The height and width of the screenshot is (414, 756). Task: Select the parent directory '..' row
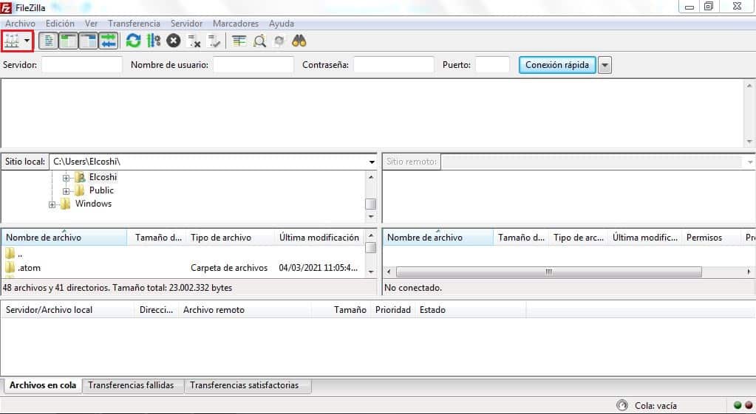pyautogui.click(x=183, y=254)
